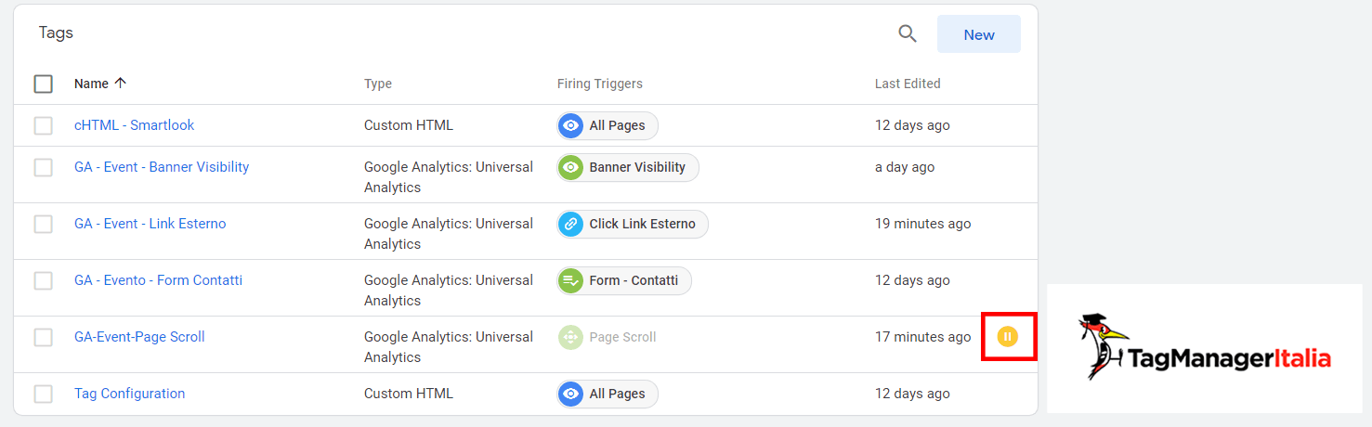Click the Banner Visibility green eye icon

(x=571, y=167)
